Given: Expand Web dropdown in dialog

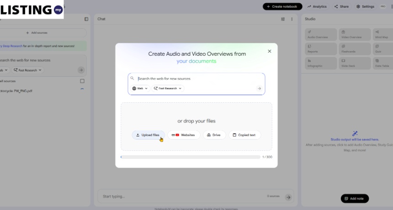Looking at the screenshot, I should [140, 89].
